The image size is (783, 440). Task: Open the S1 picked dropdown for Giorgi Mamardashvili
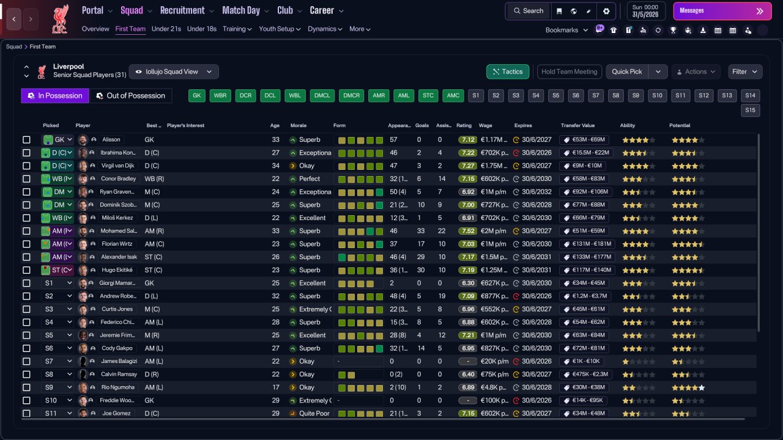click(58, 283)
